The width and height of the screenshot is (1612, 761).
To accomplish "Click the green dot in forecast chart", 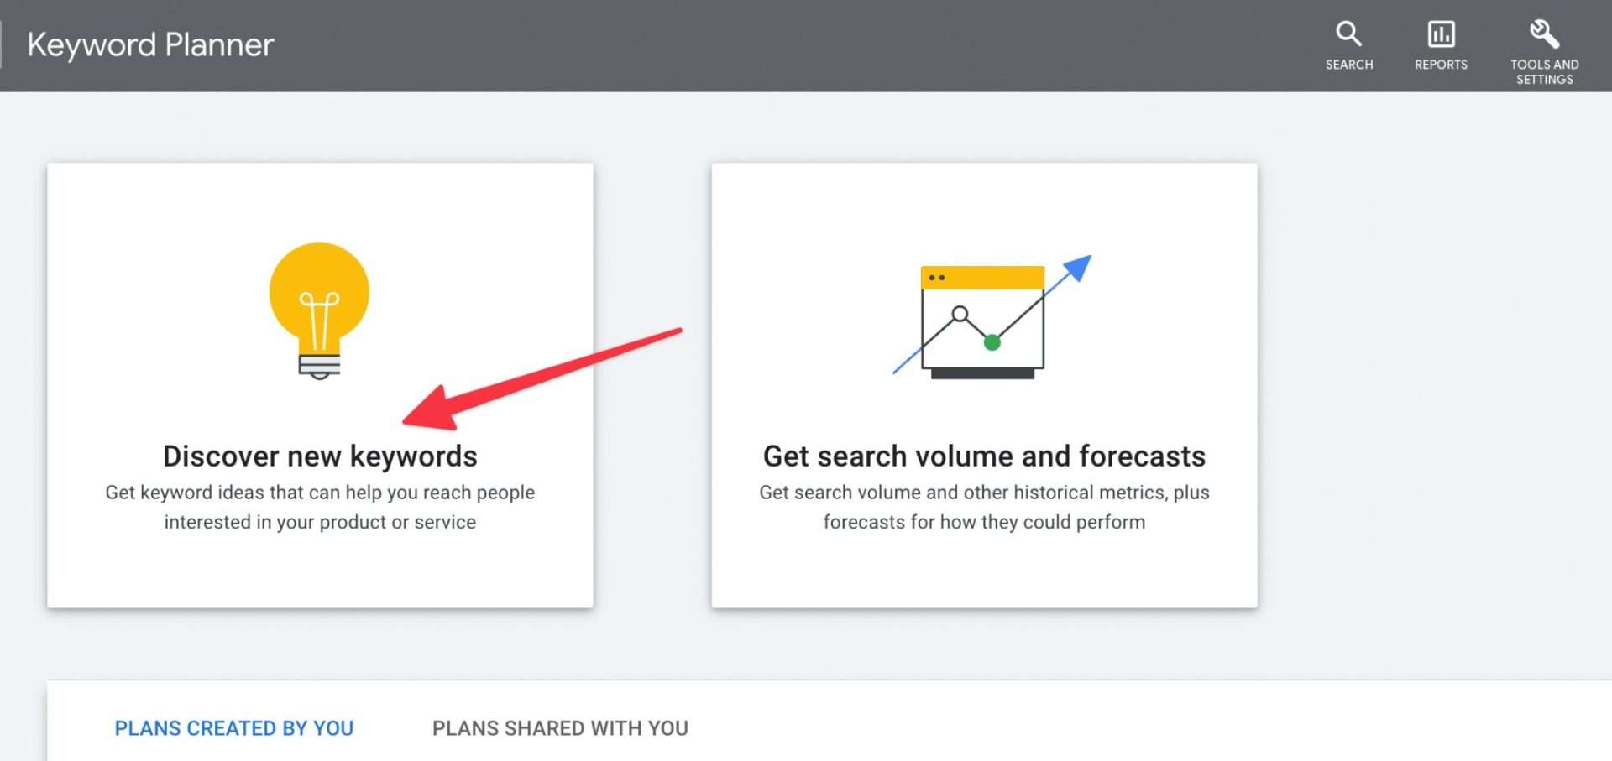I will pyautogui.click(x=992, y=341).
